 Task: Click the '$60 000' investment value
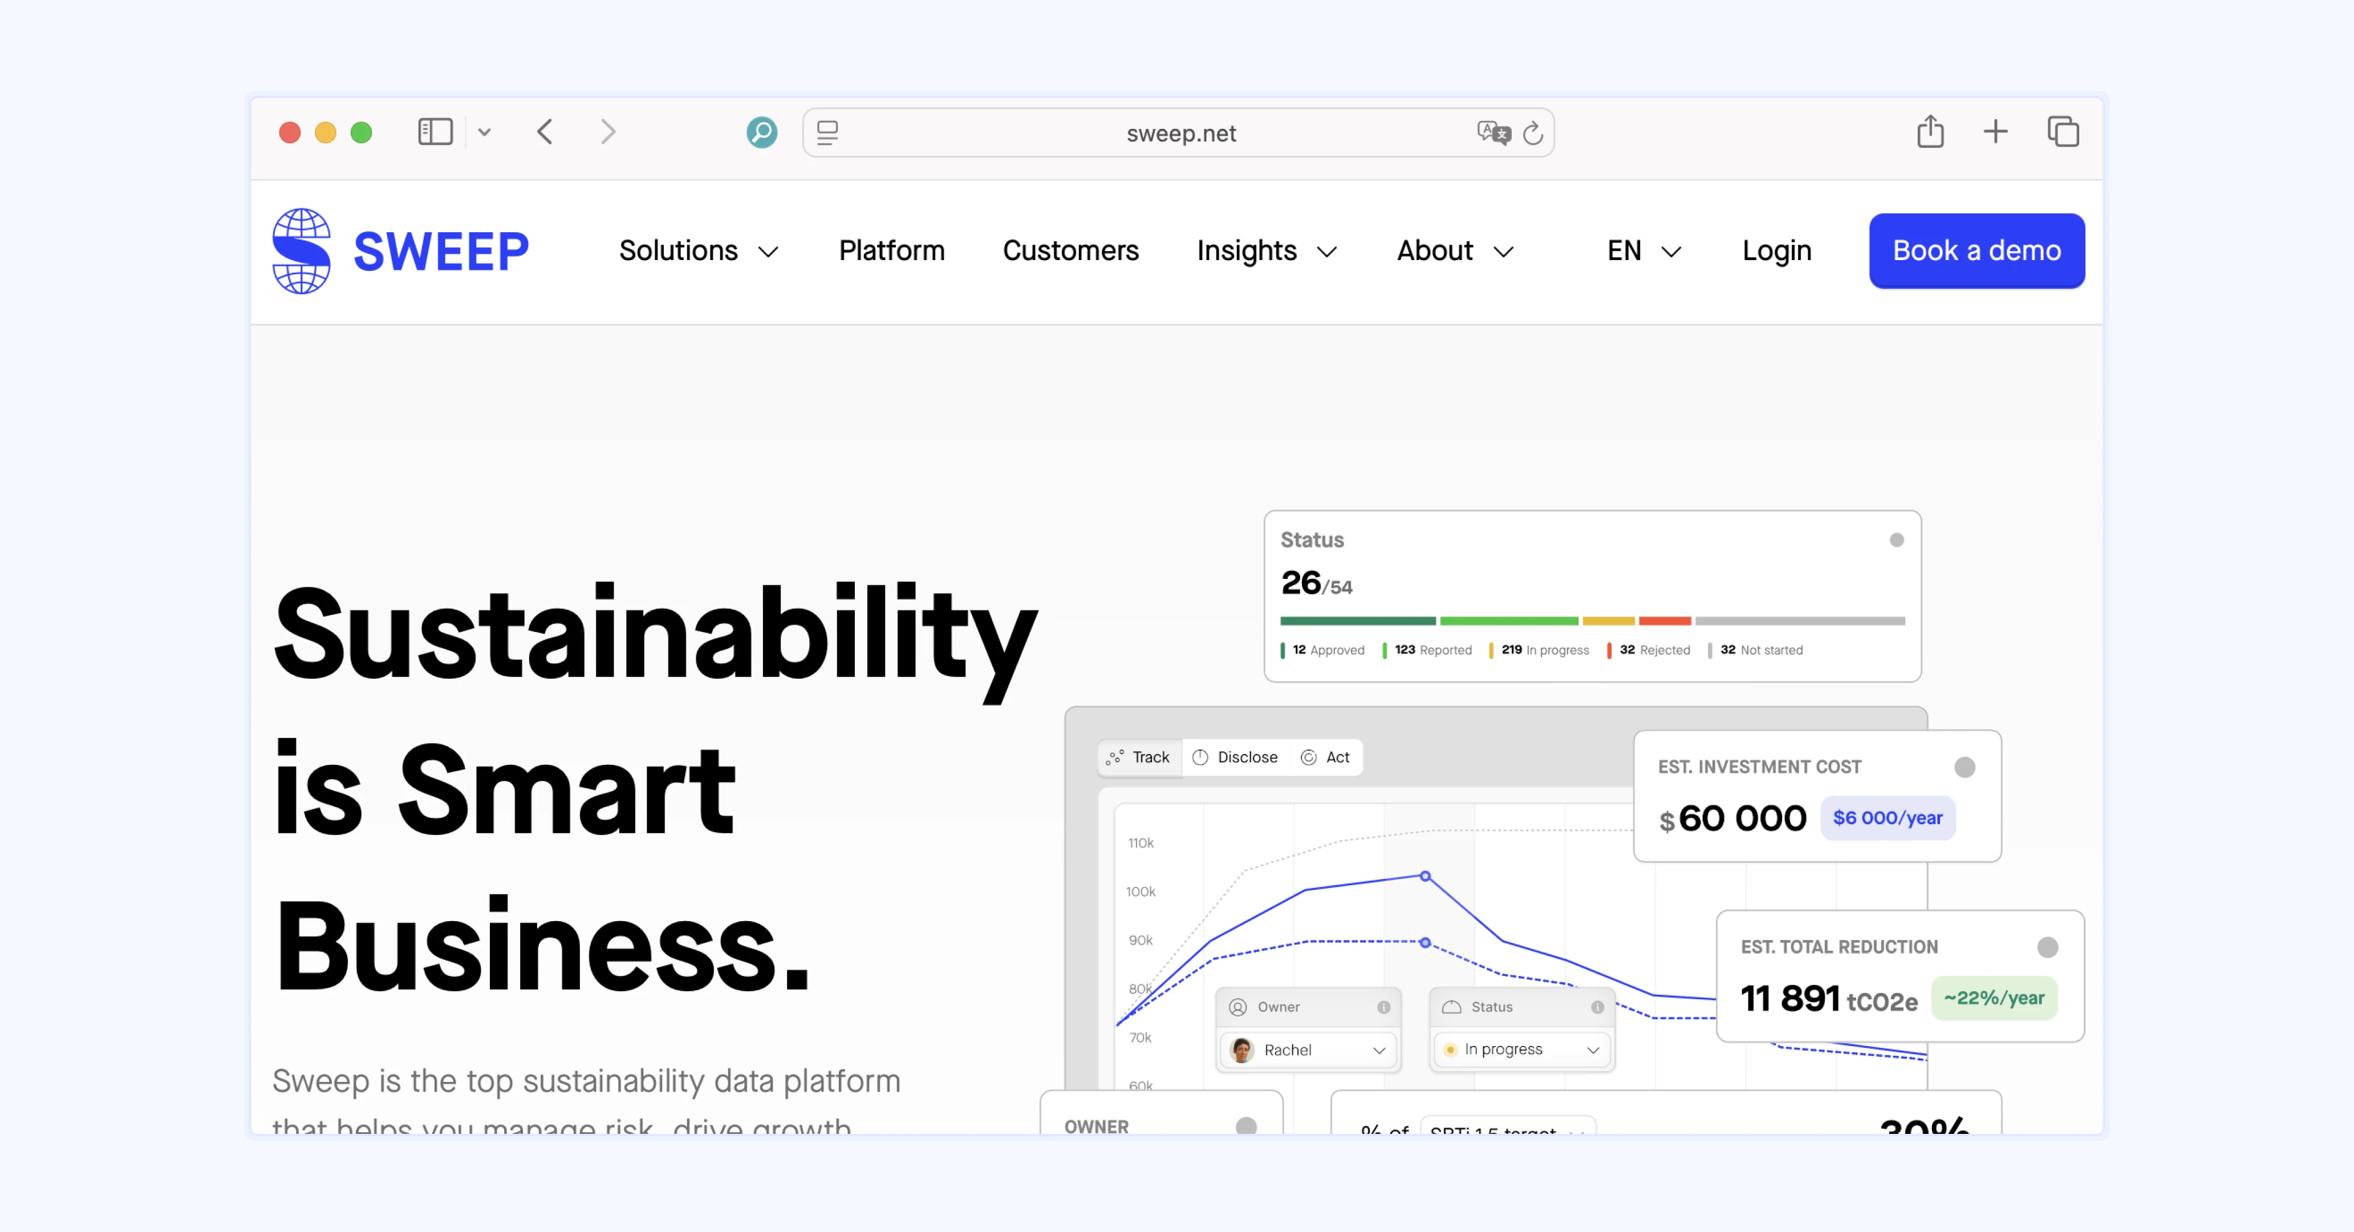tap(1732, 818)
